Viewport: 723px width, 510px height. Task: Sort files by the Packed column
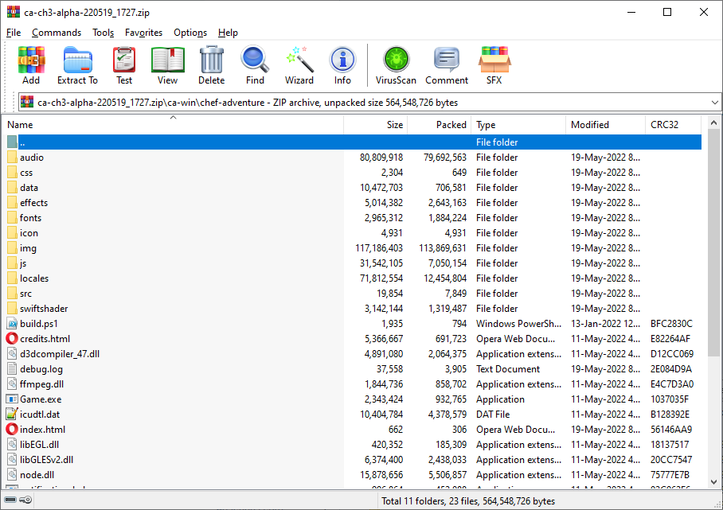tap(439, 124)
